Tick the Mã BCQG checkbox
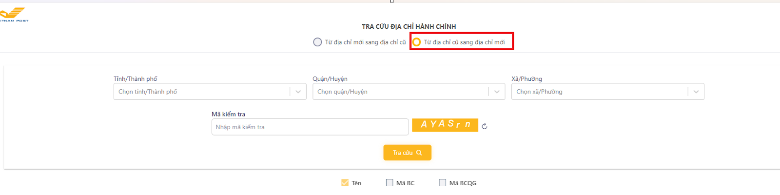Viewport: 780px width, 195px height. click(x=443, y=183)
